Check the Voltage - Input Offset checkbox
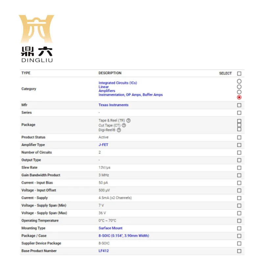The width and height of the screenshot is (263, 263). click(239, 191)
